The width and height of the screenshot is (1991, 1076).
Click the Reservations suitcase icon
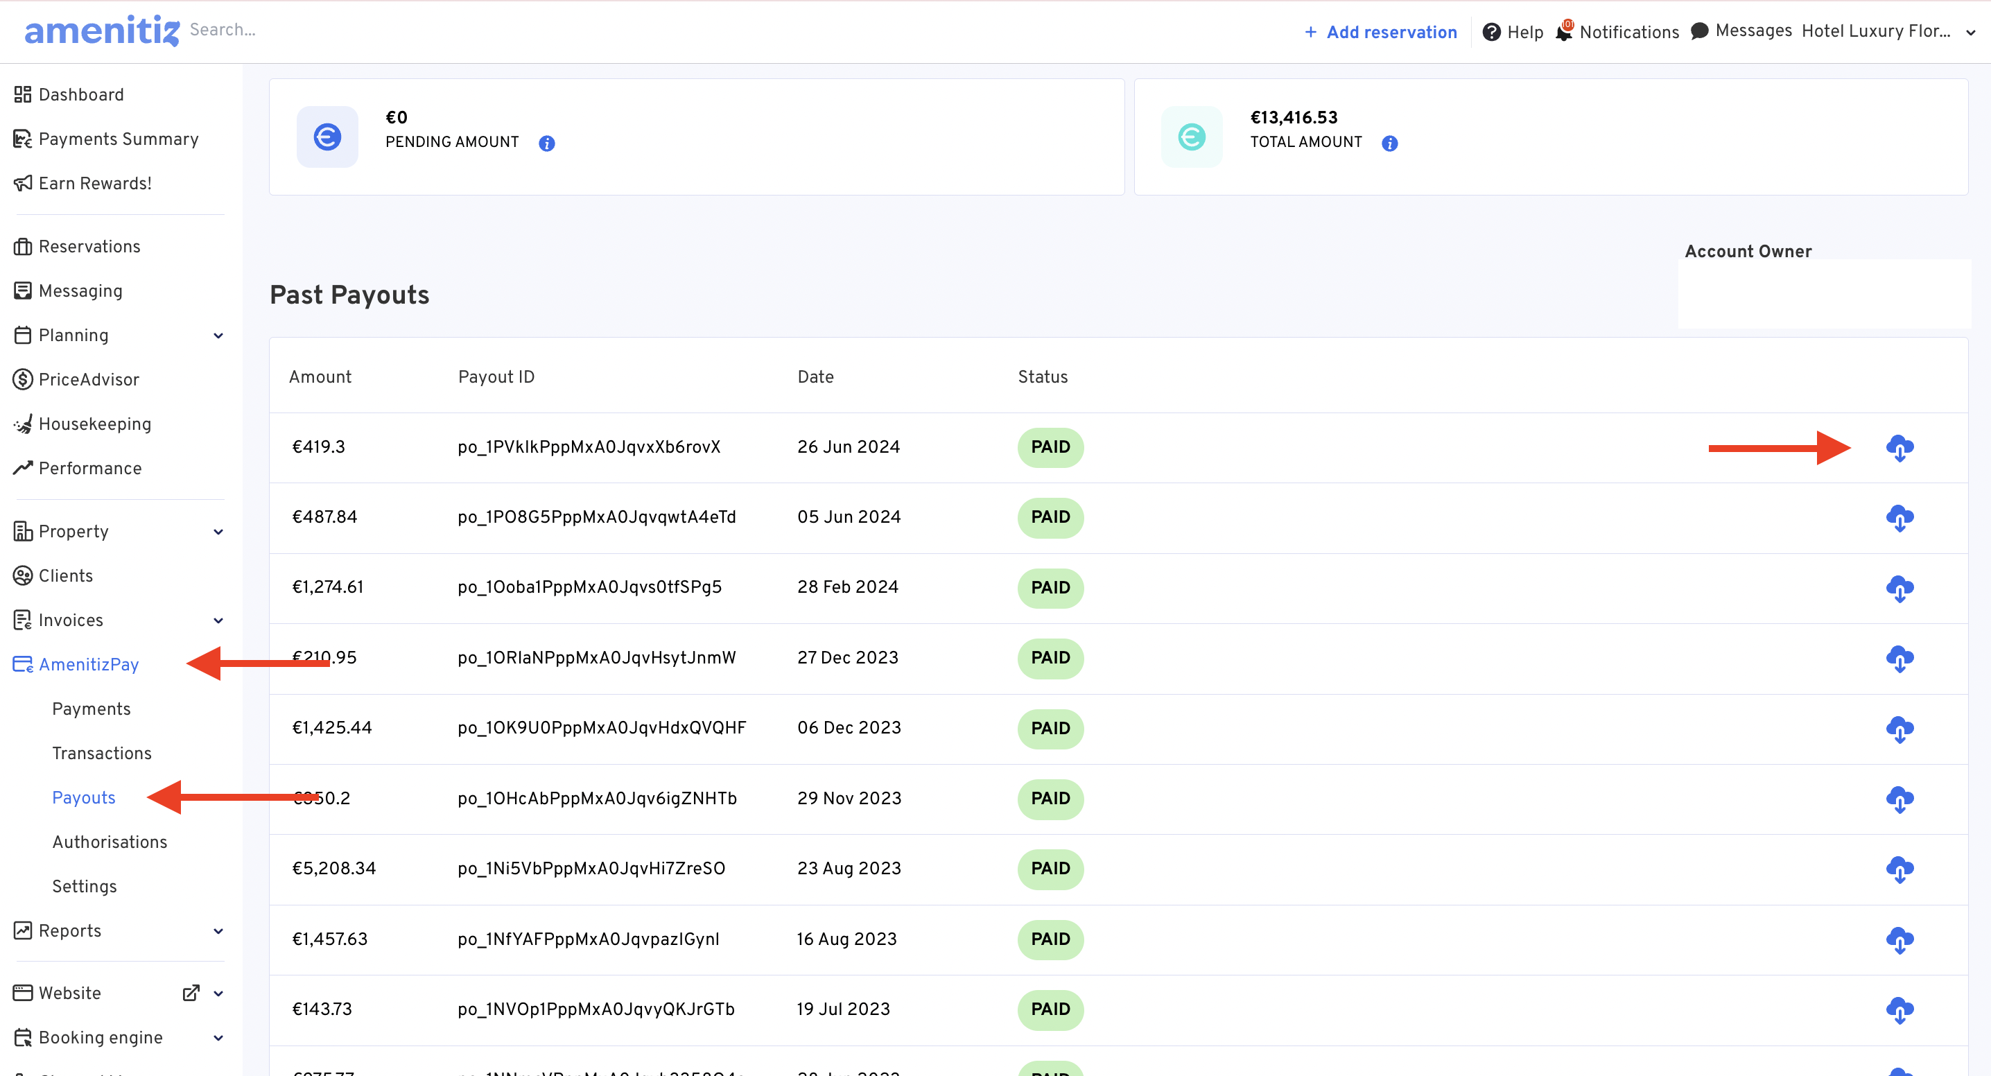tap(22, 247)
